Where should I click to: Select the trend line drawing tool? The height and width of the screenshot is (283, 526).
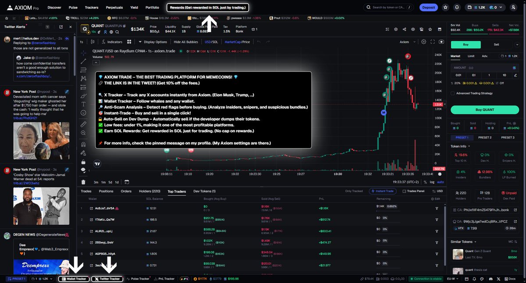[84, 61]
